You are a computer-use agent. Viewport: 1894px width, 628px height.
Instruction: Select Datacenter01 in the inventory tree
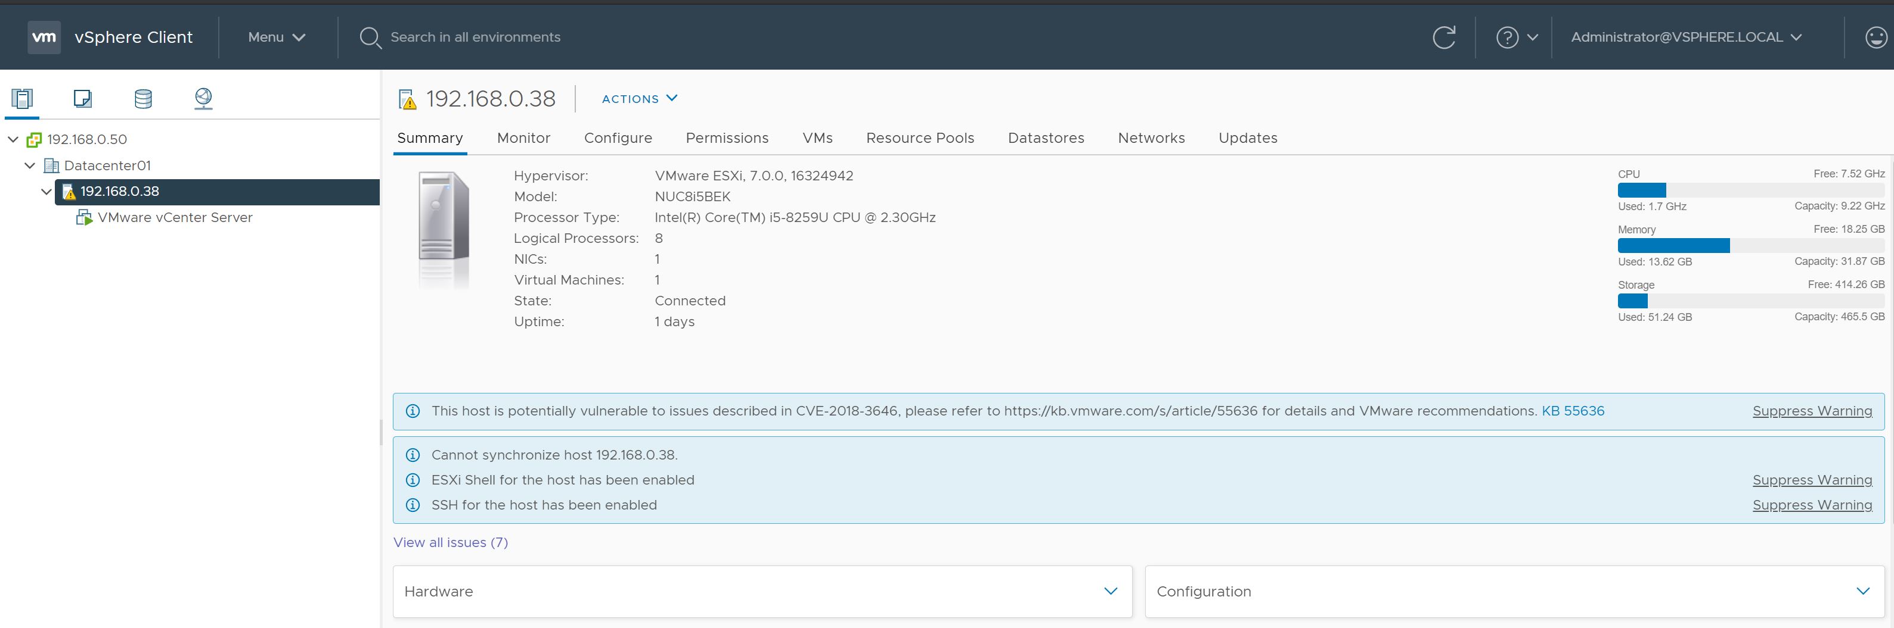(x=107, y=166)
